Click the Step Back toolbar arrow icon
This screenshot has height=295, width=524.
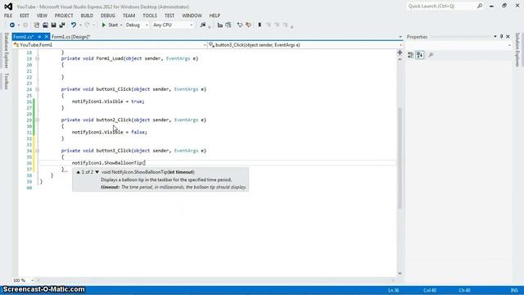240,25
